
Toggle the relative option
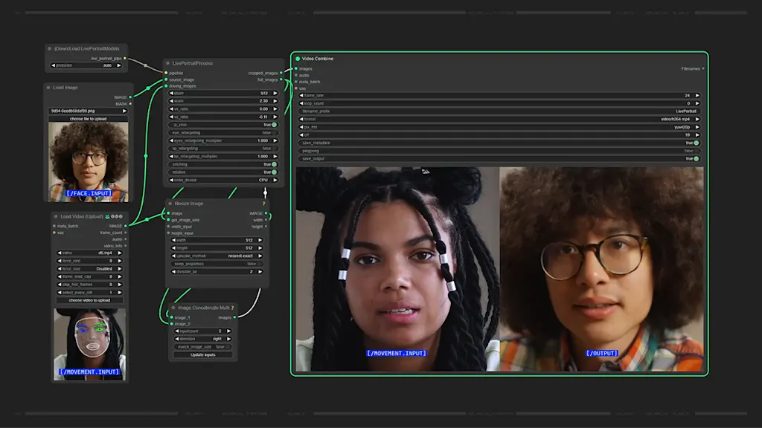[223, 172]
